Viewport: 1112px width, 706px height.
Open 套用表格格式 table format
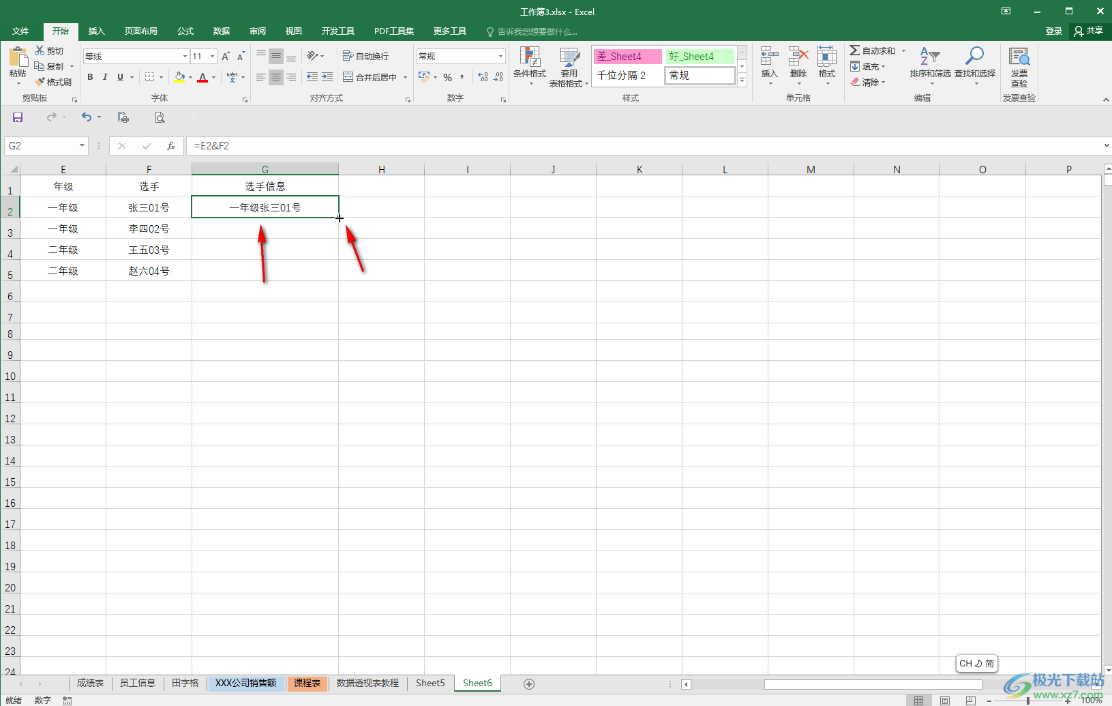(569, 67)
